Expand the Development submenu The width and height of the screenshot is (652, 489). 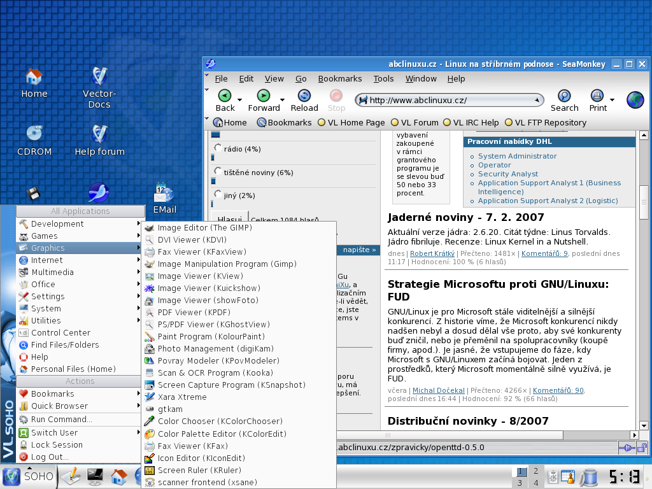point(80,223)
